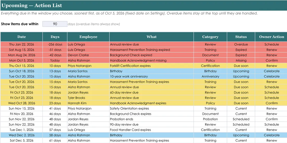Select the 'Safety Orientation expires' cell

click(151, 108)
